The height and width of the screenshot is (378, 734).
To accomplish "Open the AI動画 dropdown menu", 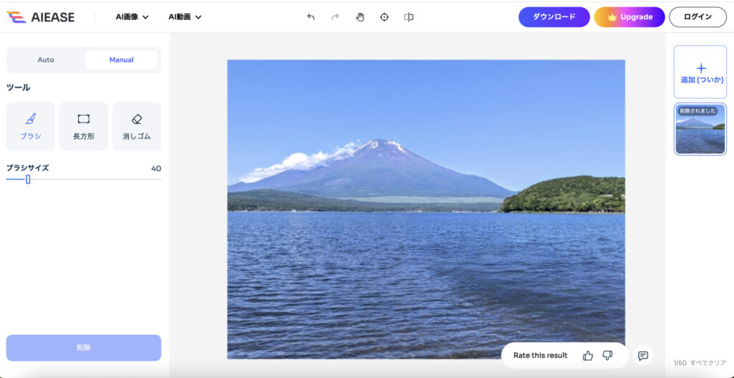I will 185,17.
